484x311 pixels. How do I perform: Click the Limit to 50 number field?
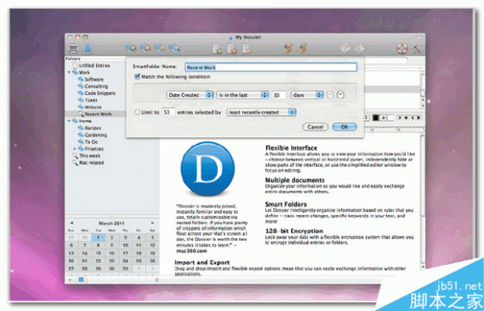click(169, 112)
